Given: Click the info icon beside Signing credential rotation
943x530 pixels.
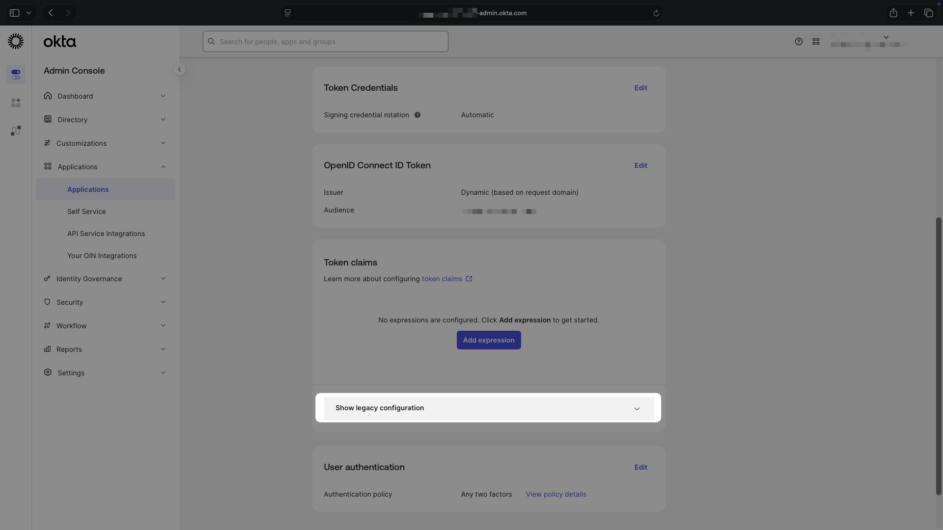Looking at the screenshot, I should point(417,115).
